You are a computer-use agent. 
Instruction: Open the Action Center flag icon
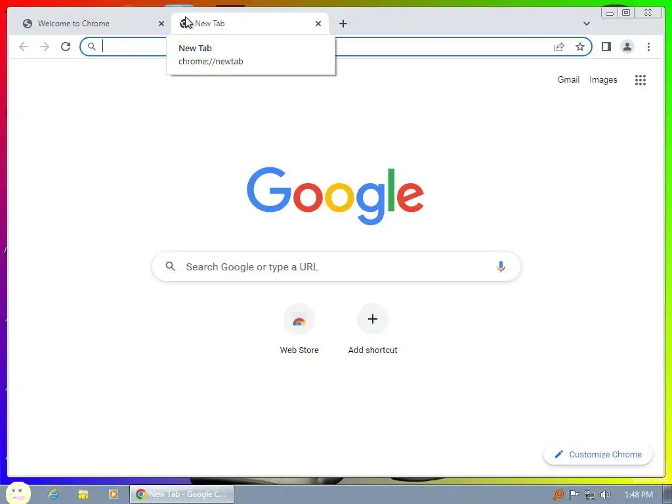click(574, 495)
